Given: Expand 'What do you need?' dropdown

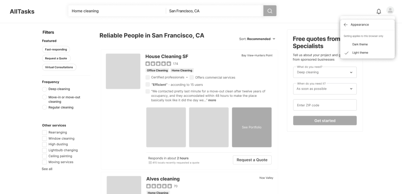Looking at the screenshot, I should tap(325, 72).
